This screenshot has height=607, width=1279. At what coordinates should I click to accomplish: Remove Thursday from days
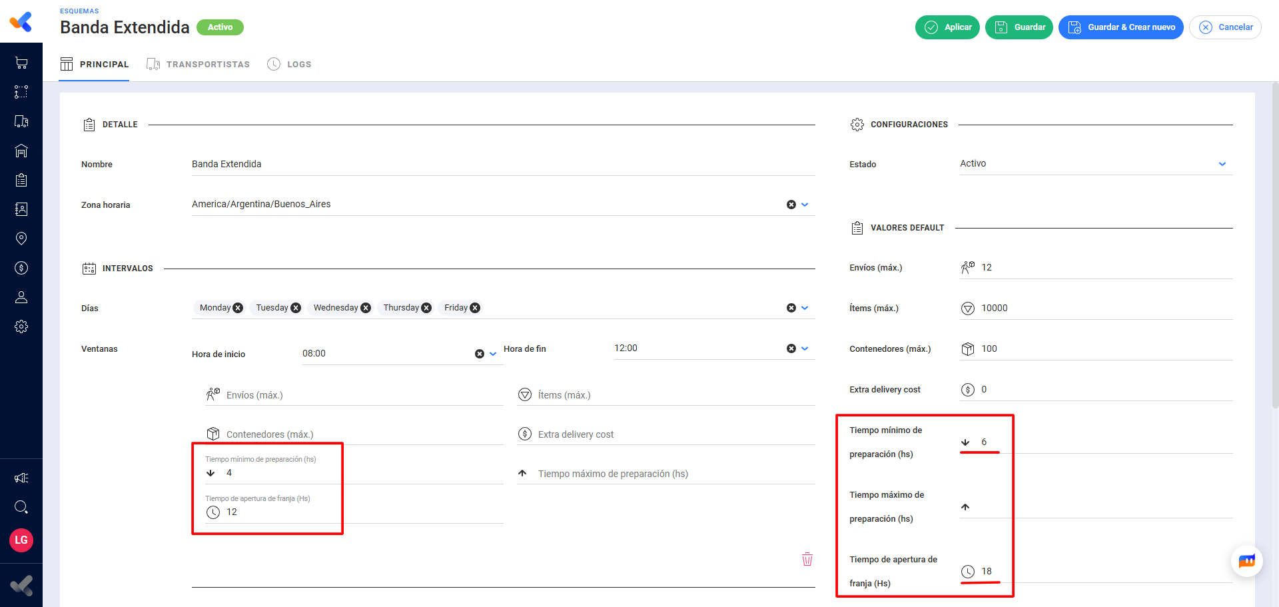[426, 308]
